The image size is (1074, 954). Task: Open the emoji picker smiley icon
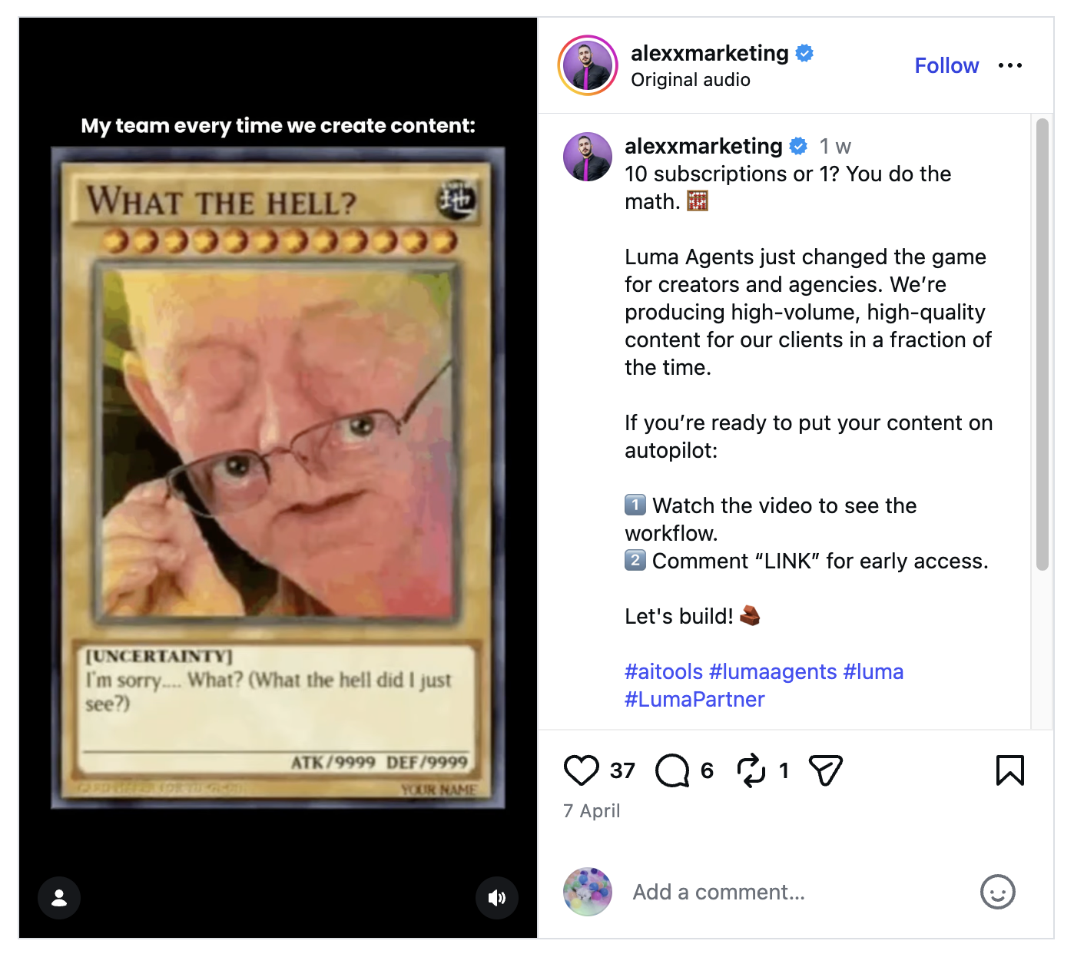coord(997,892)
